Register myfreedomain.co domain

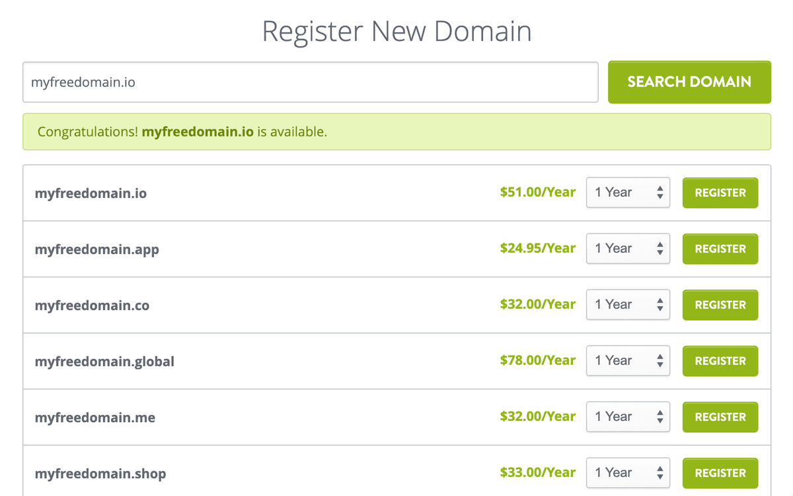720,305
